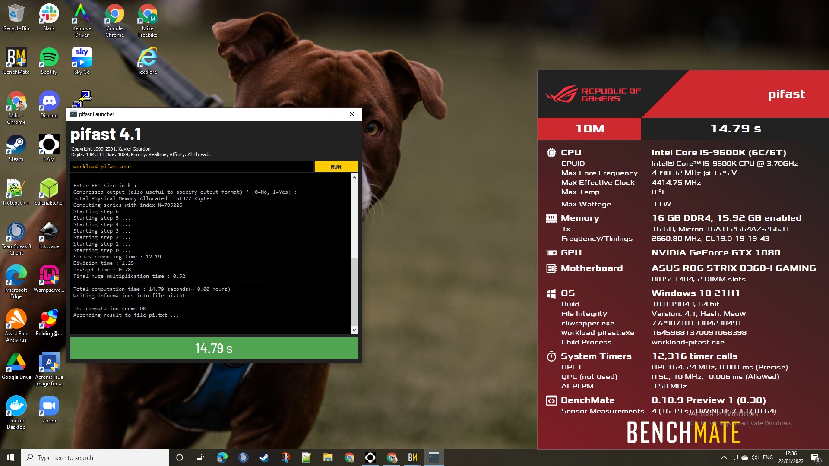Select the Wampserver desktop icon
This screenshot has width=829, height=466.
[49, 279]
